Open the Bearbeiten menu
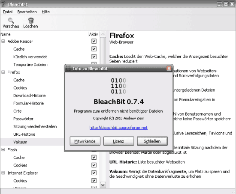236x194 pixels. (x=27, y=12)
